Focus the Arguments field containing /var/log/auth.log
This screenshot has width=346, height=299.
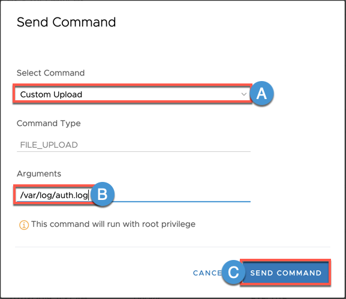(x=134, y=195)
